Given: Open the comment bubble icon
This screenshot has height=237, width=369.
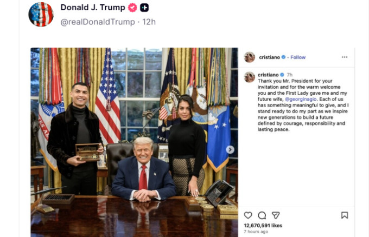Looking at the screenshot, I should coord(262,215).
